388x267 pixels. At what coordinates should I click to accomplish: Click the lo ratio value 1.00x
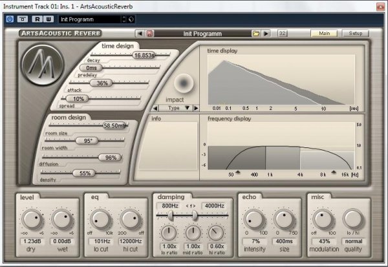click(x=169, y=246)
